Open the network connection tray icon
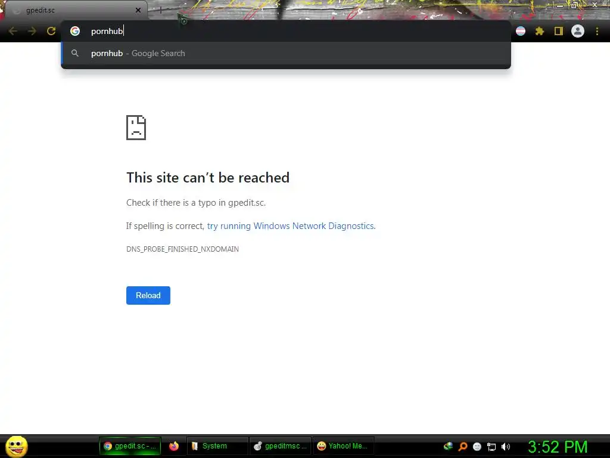This screenshot has width=610, height=458. point(491,447)
